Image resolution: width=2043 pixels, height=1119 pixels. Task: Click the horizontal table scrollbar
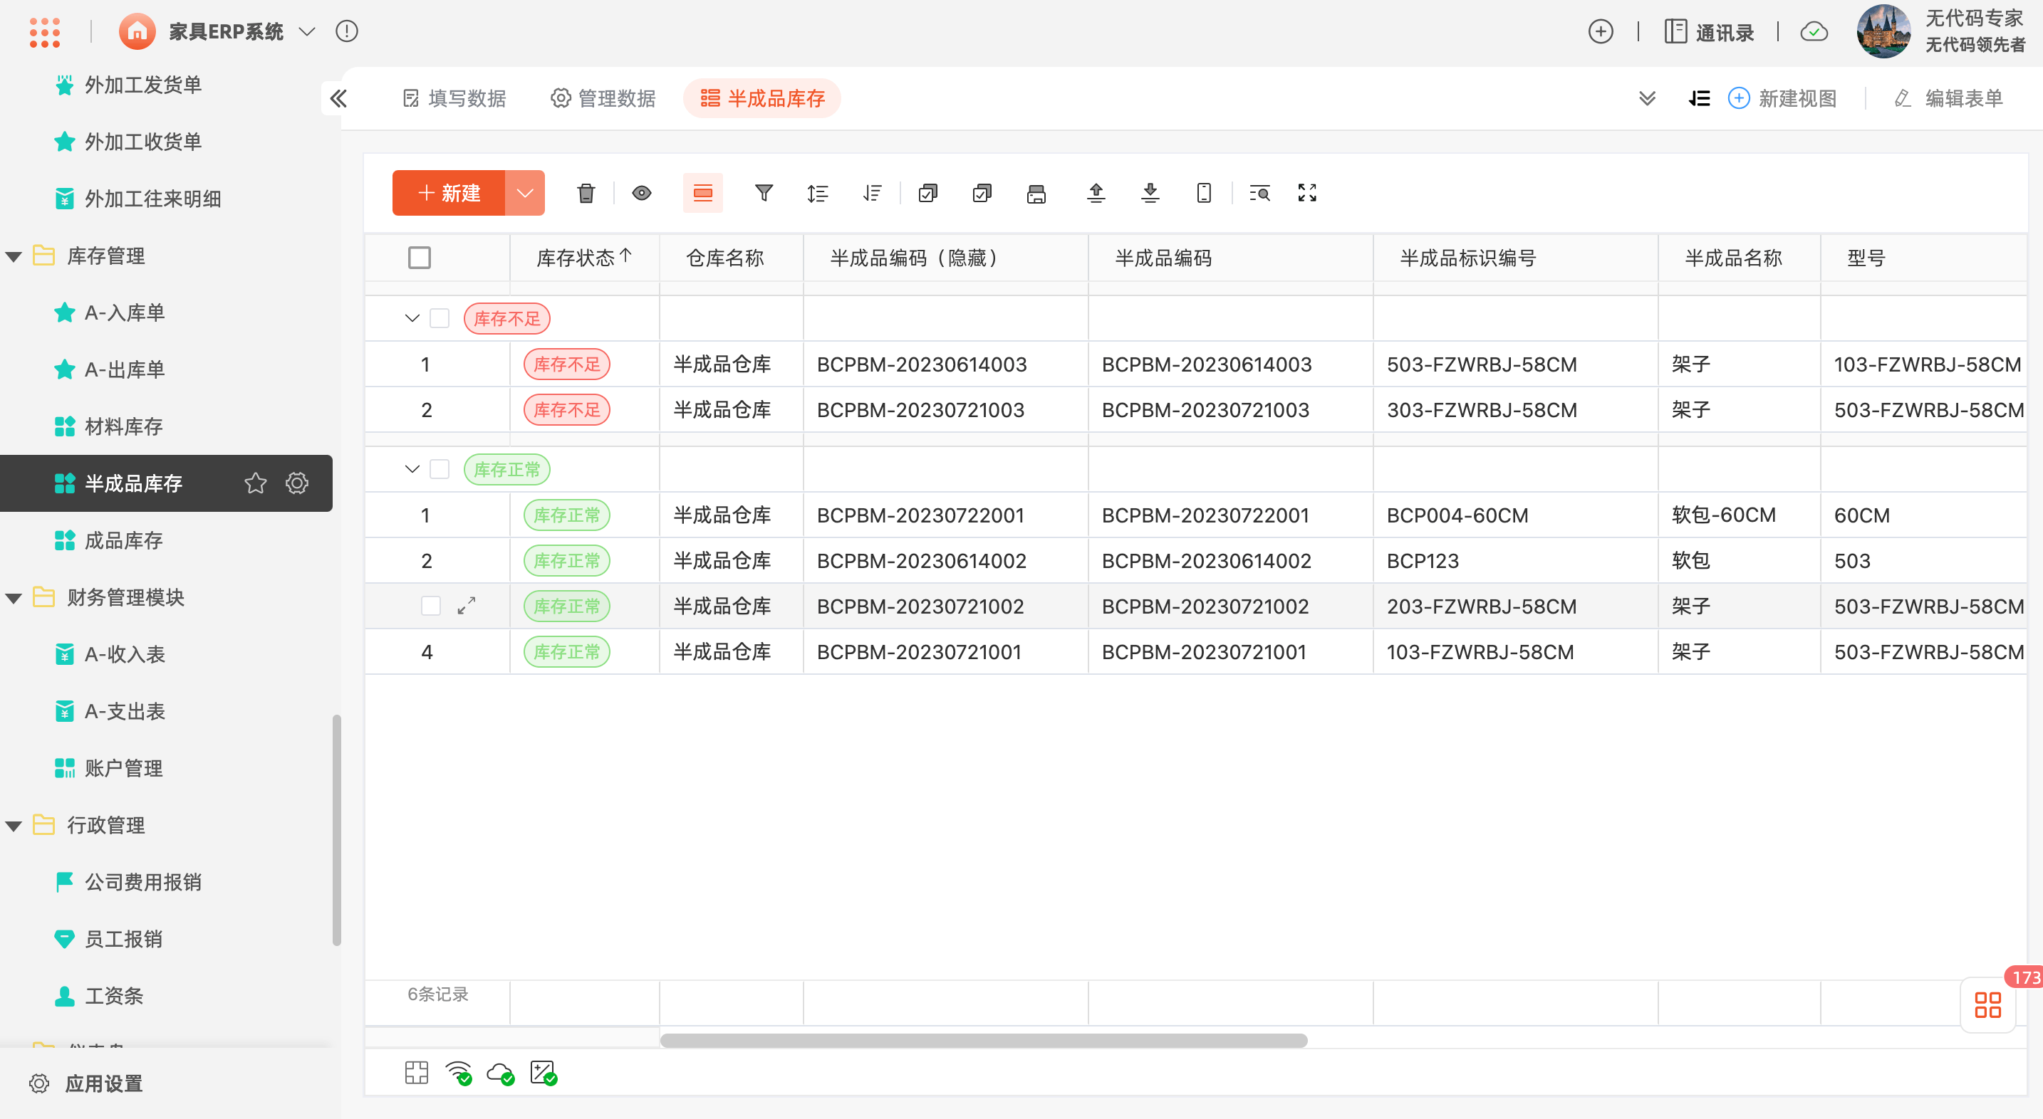pyautogui.click(x=984, y=1040)
